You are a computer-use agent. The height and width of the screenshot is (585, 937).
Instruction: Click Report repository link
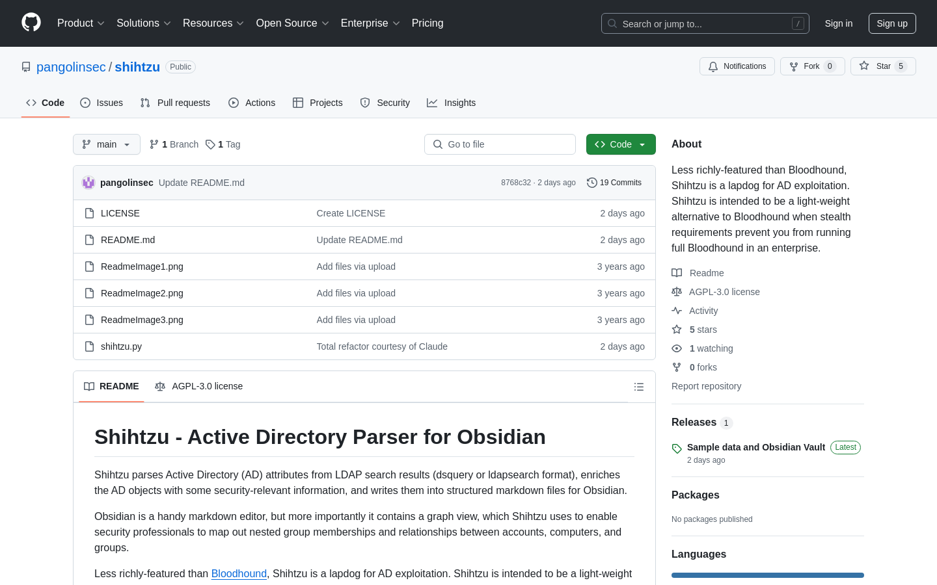[706, 386]
